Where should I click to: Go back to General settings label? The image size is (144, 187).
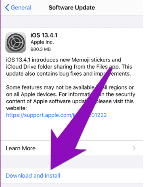21,8
